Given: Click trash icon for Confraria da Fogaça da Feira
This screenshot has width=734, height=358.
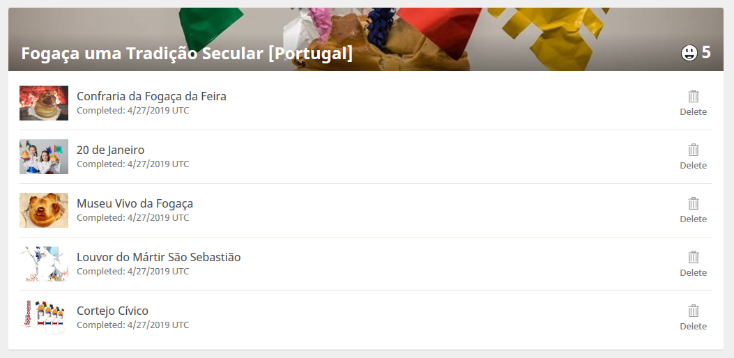Looking at the screenshot, I should 693,96.
